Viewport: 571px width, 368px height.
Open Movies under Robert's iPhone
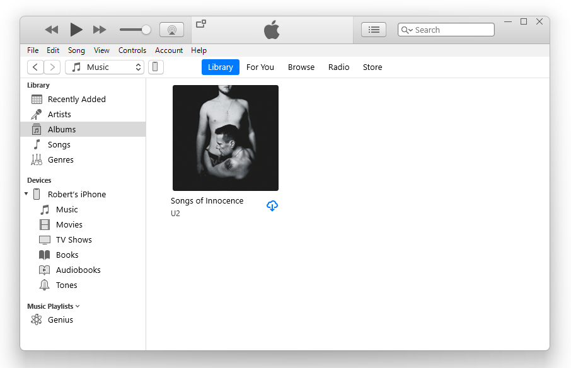coord(83,224)
